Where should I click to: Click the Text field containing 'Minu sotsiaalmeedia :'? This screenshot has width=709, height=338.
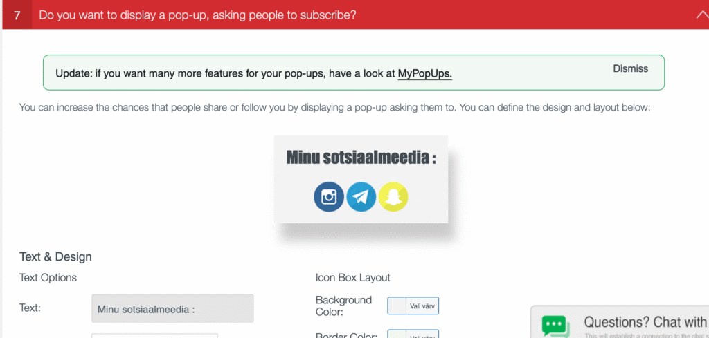click(x=172, y=308)
